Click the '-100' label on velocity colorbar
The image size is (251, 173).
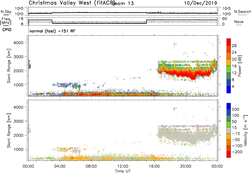point(237,146)
